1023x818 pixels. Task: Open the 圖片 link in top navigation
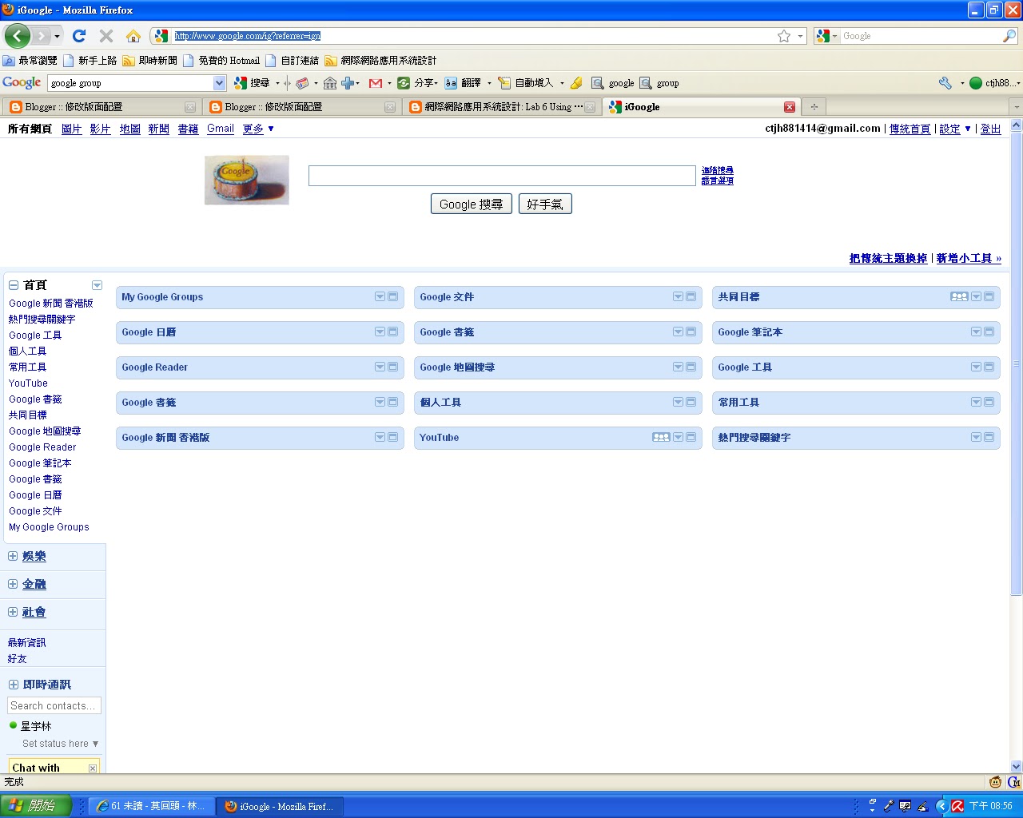pyautogui.click(x=72, y=129)
